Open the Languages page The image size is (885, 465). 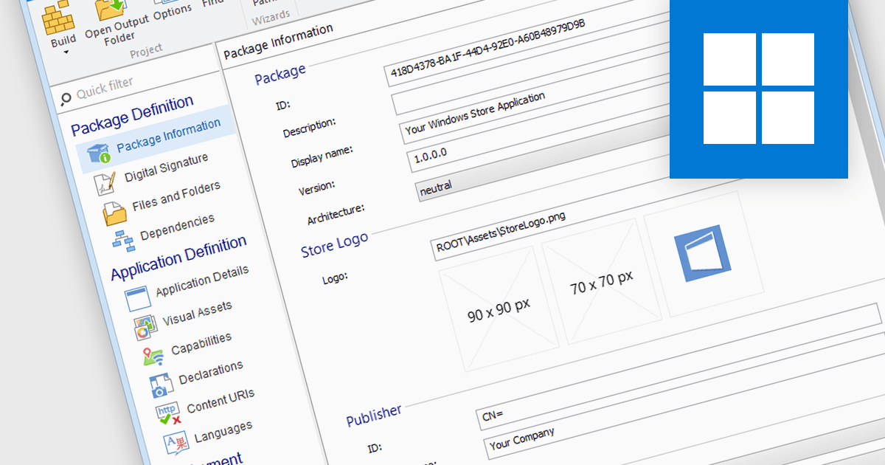coord(223,432)
